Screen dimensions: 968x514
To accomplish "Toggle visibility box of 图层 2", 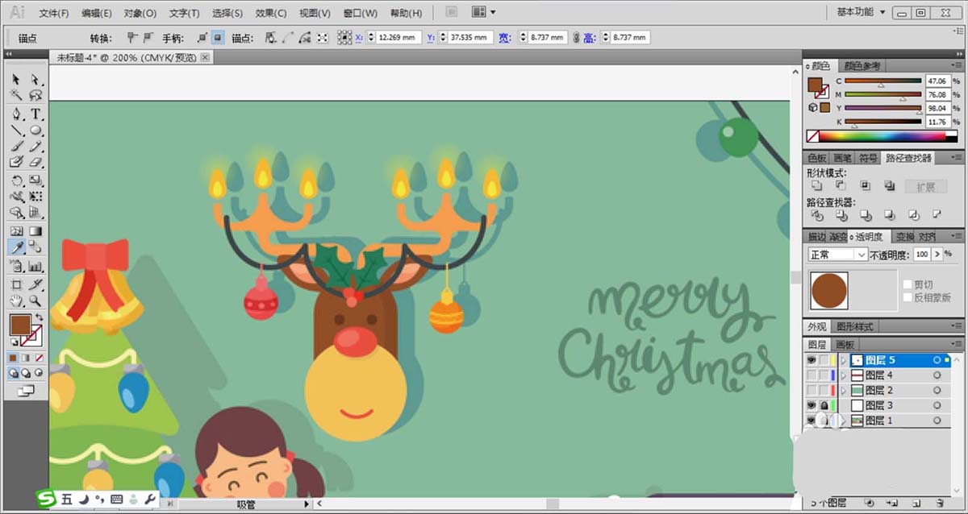I will coord(812,391).
